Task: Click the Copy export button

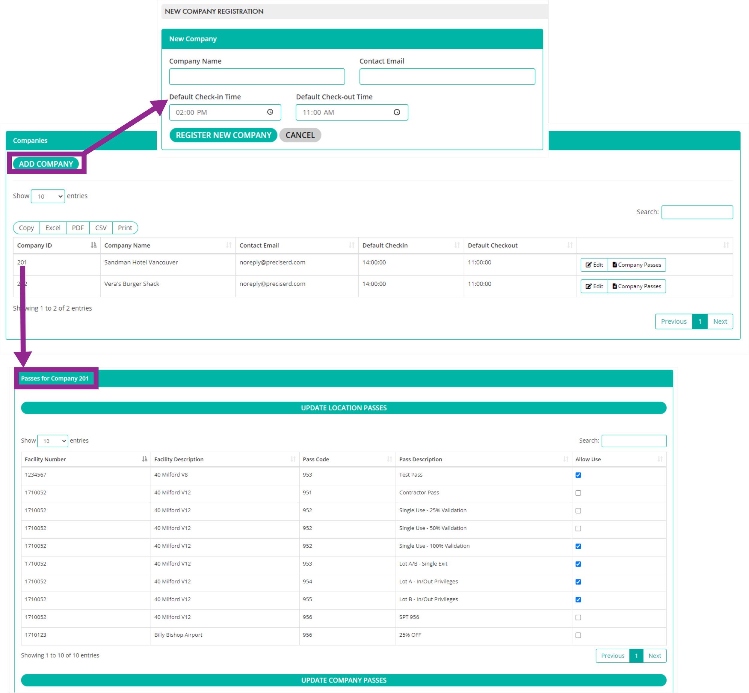Action: pos(26,228)
